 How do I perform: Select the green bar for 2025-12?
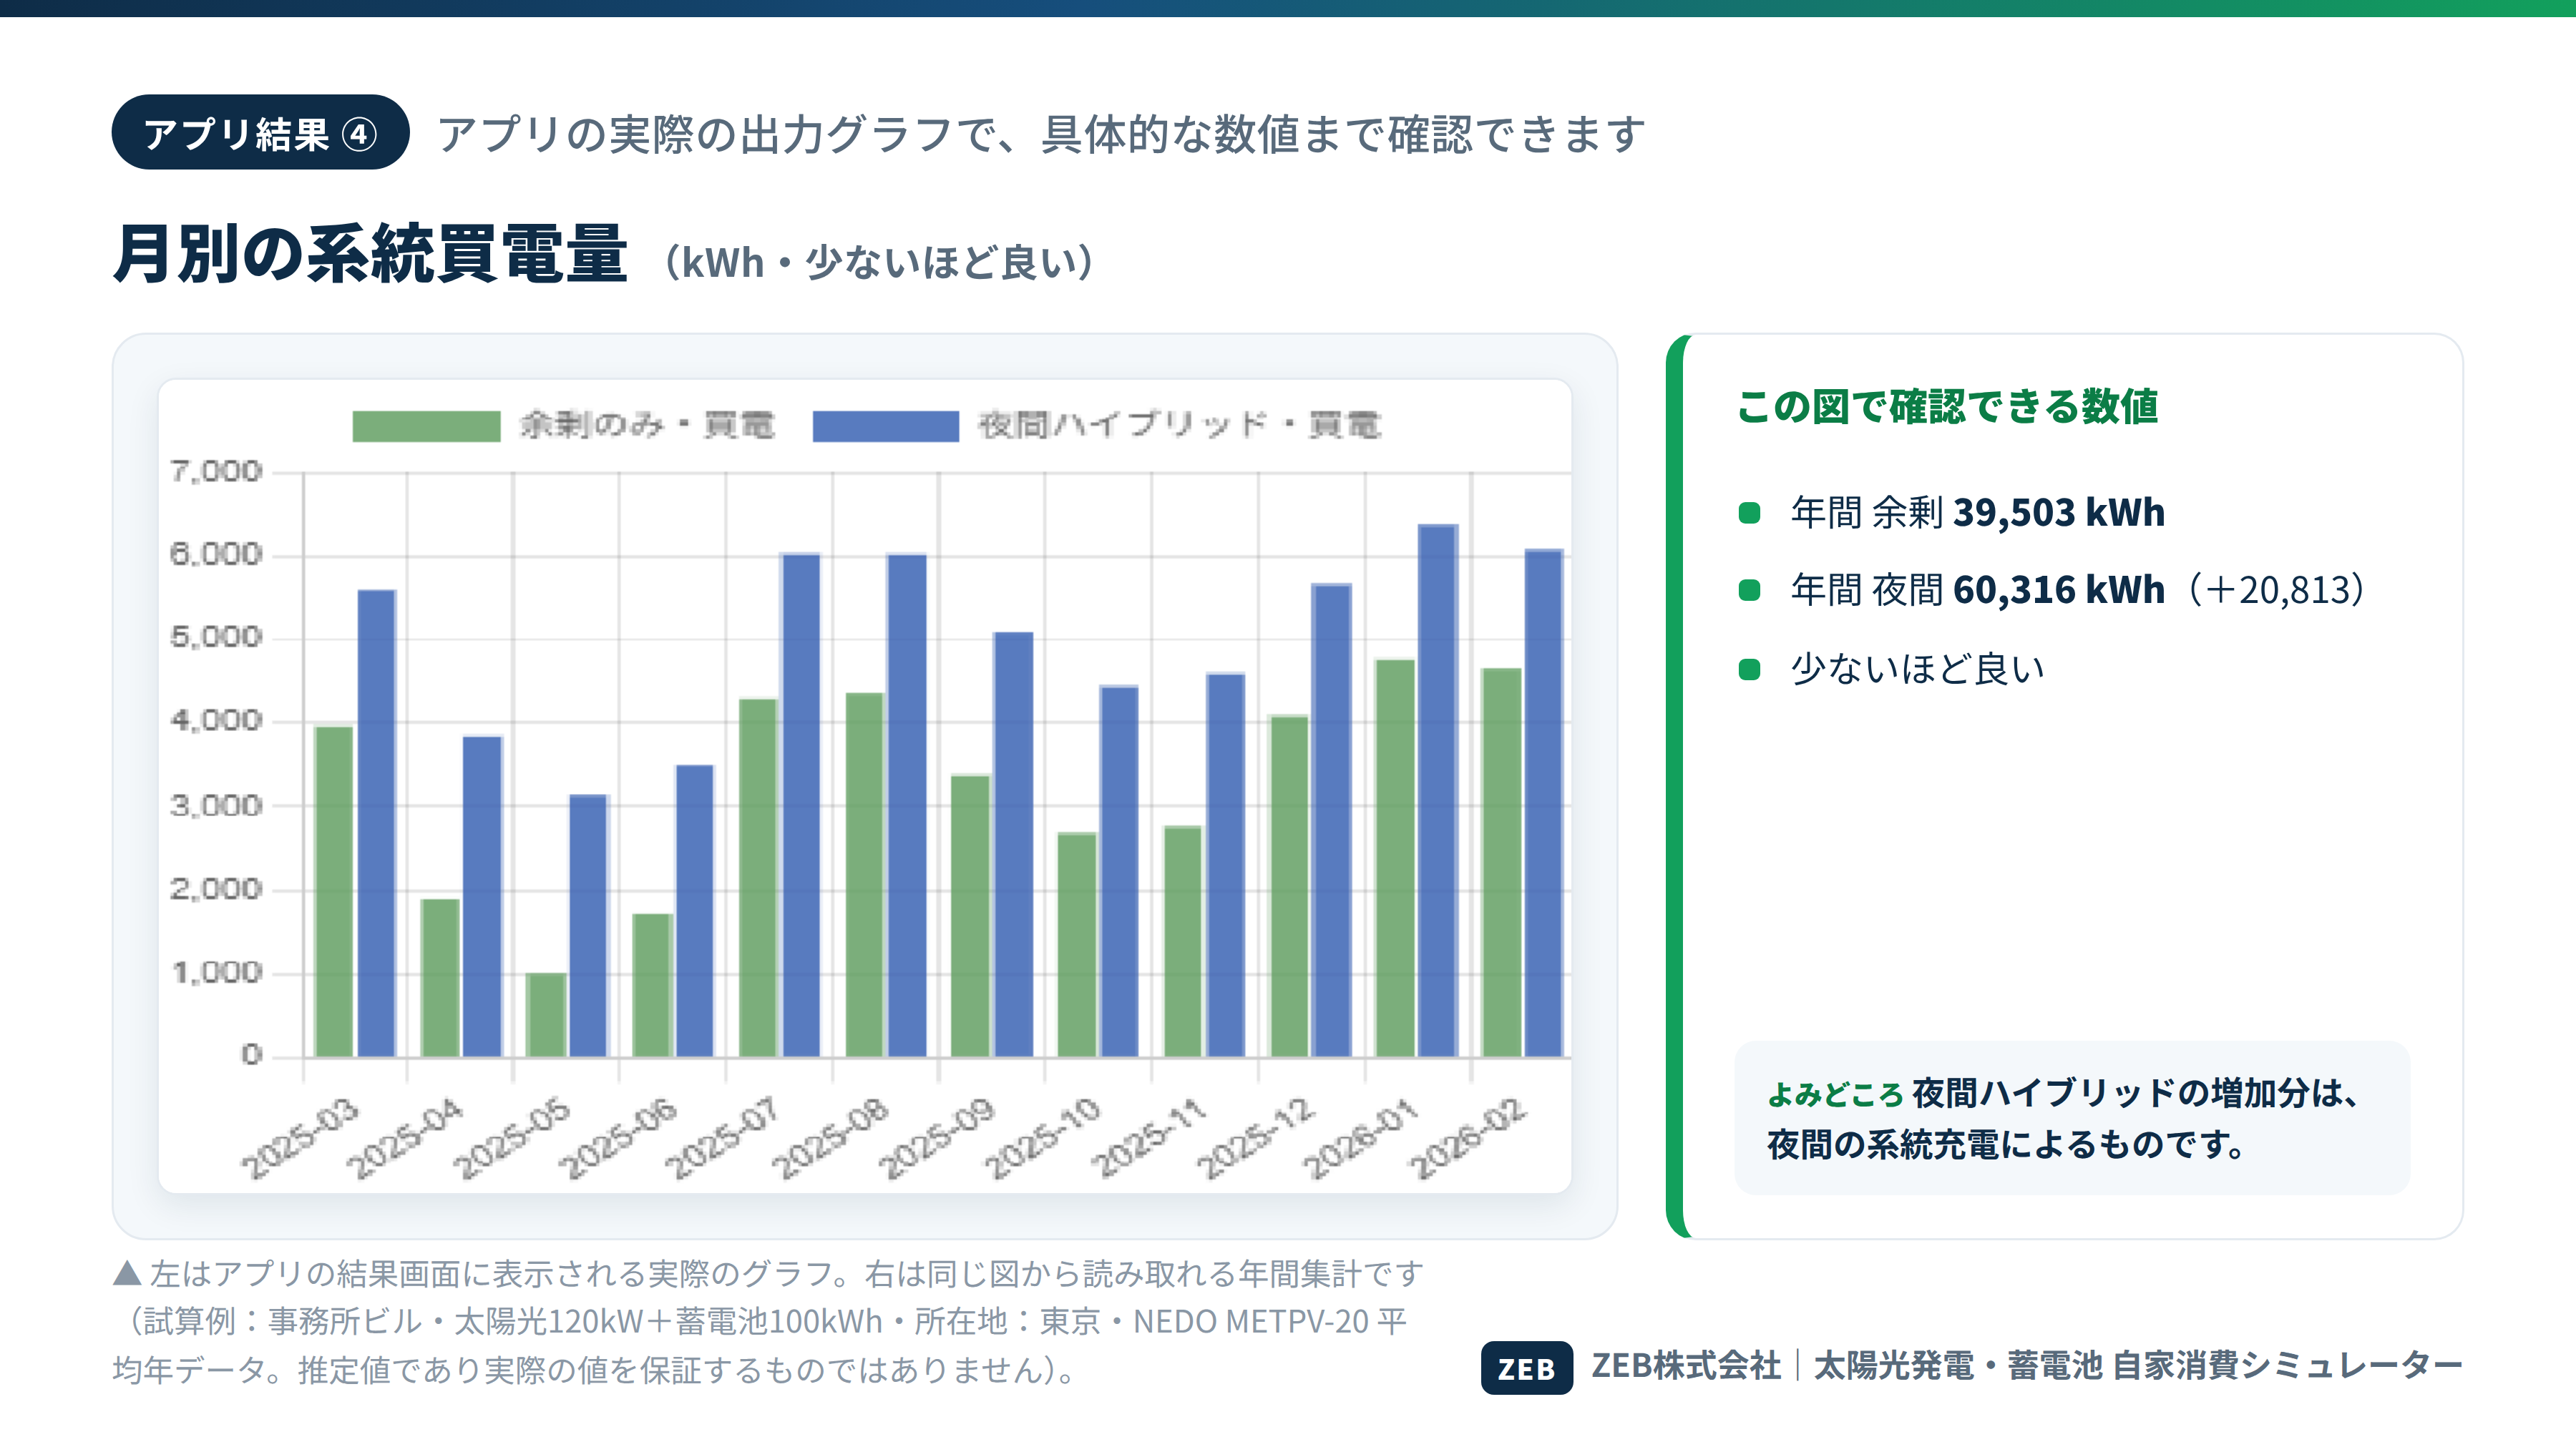tap(1289, 886)
